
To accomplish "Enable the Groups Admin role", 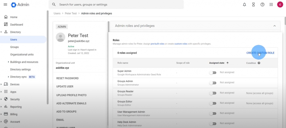I will click(213, 83).
